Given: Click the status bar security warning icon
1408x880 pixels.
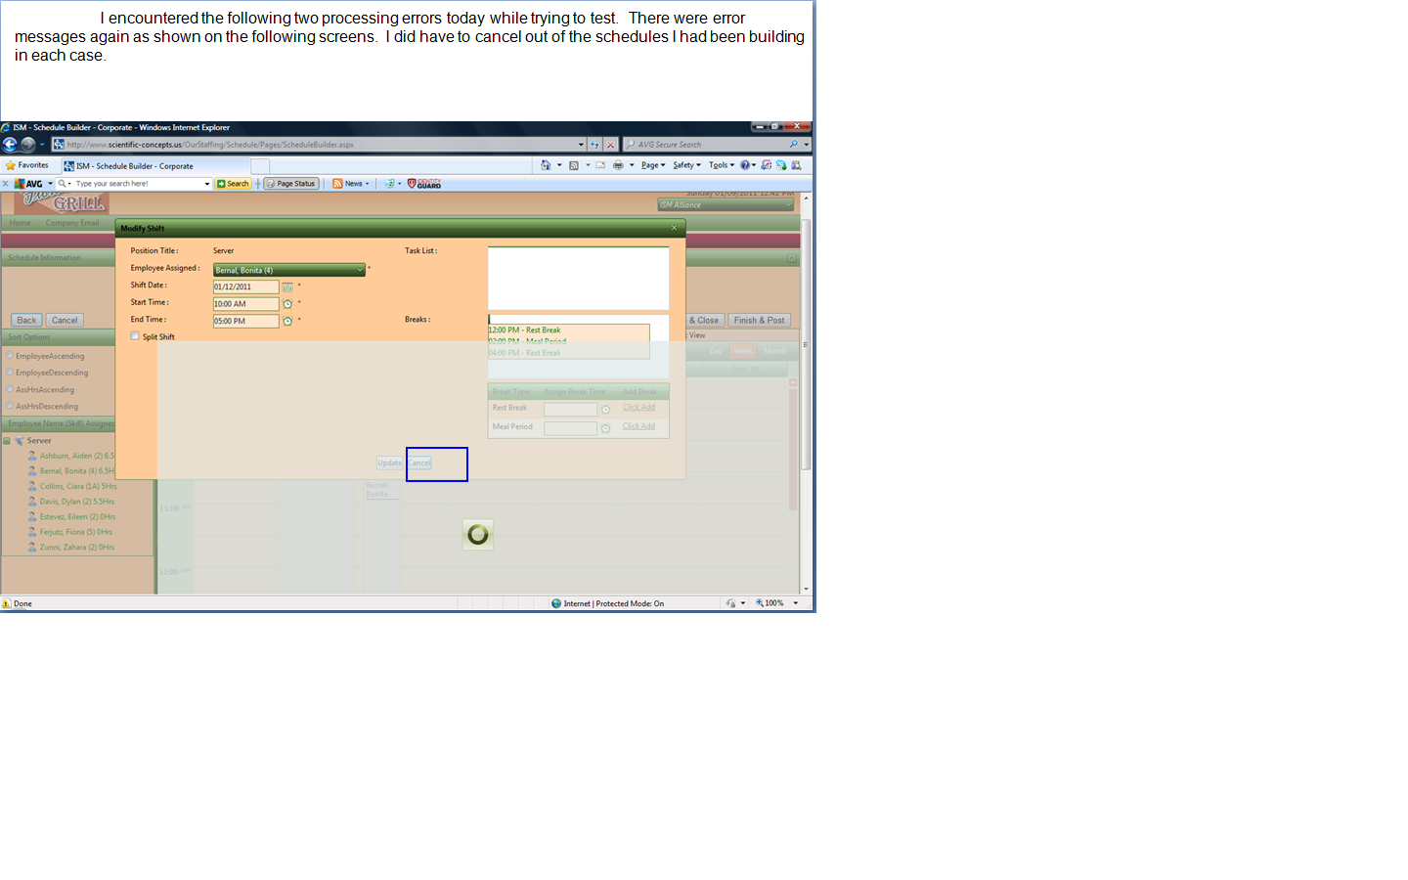Looking at the screenshot, I should [x=7, y=603].
